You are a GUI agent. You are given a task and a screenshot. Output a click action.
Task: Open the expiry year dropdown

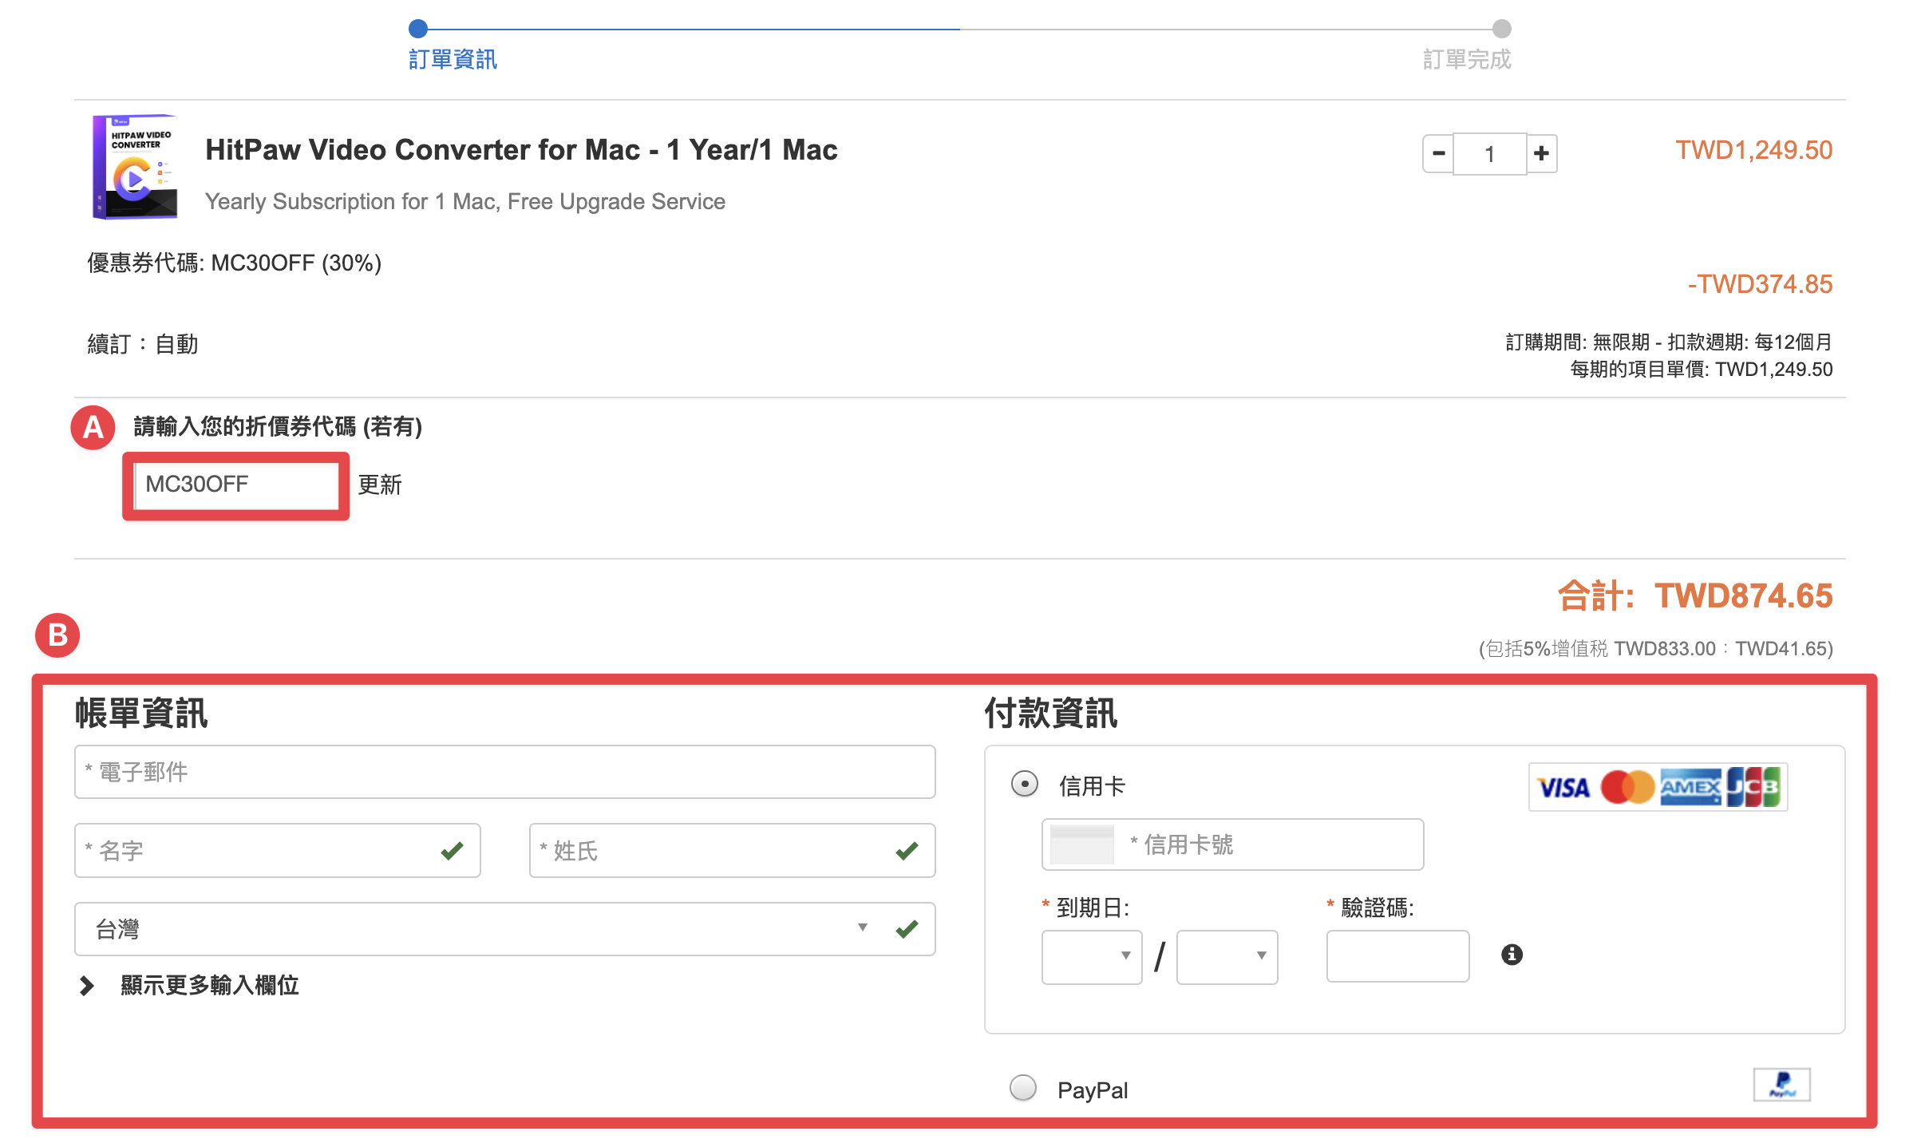click(1227, 956)
